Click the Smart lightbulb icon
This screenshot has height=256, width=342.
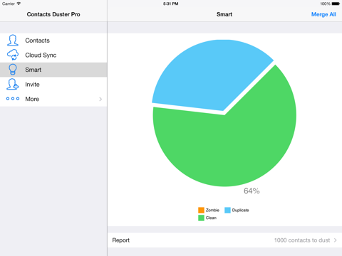point(13,70)
